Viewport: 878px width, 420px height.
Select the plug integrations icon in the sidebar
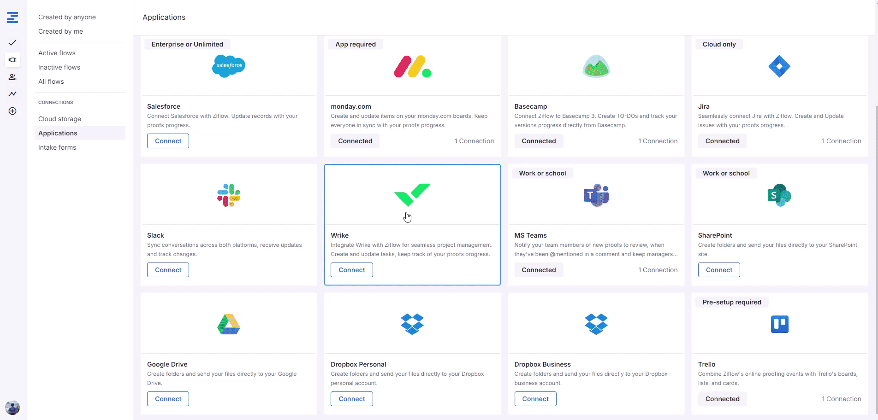(x=12, y=60)
